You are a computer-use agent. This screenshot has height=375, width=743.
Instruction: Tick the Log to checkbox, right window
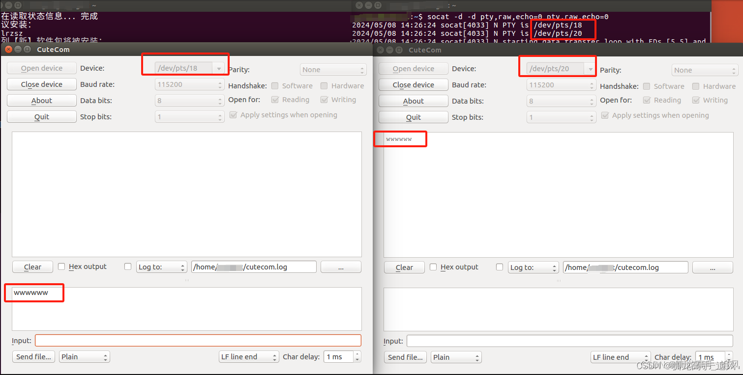pos(500,267)
